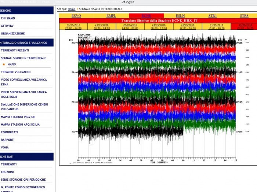
Task: Open TERREMOTI RECENTI in sidebar
Action: (x=15, y=50)
